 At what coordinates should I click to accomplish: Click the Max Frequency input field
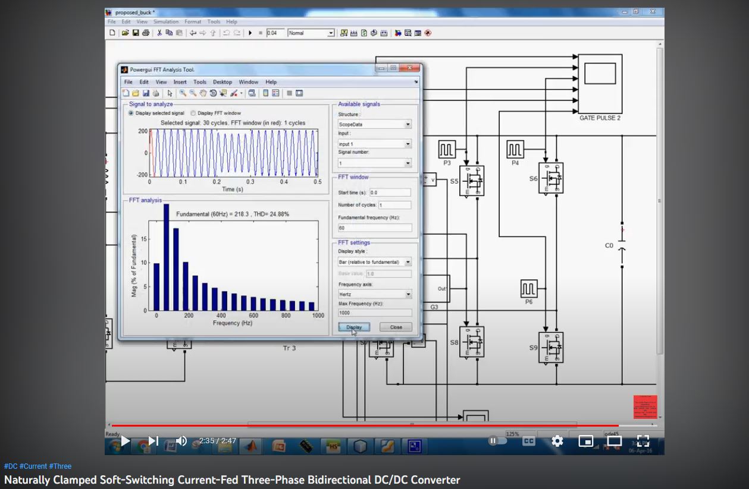375,313
